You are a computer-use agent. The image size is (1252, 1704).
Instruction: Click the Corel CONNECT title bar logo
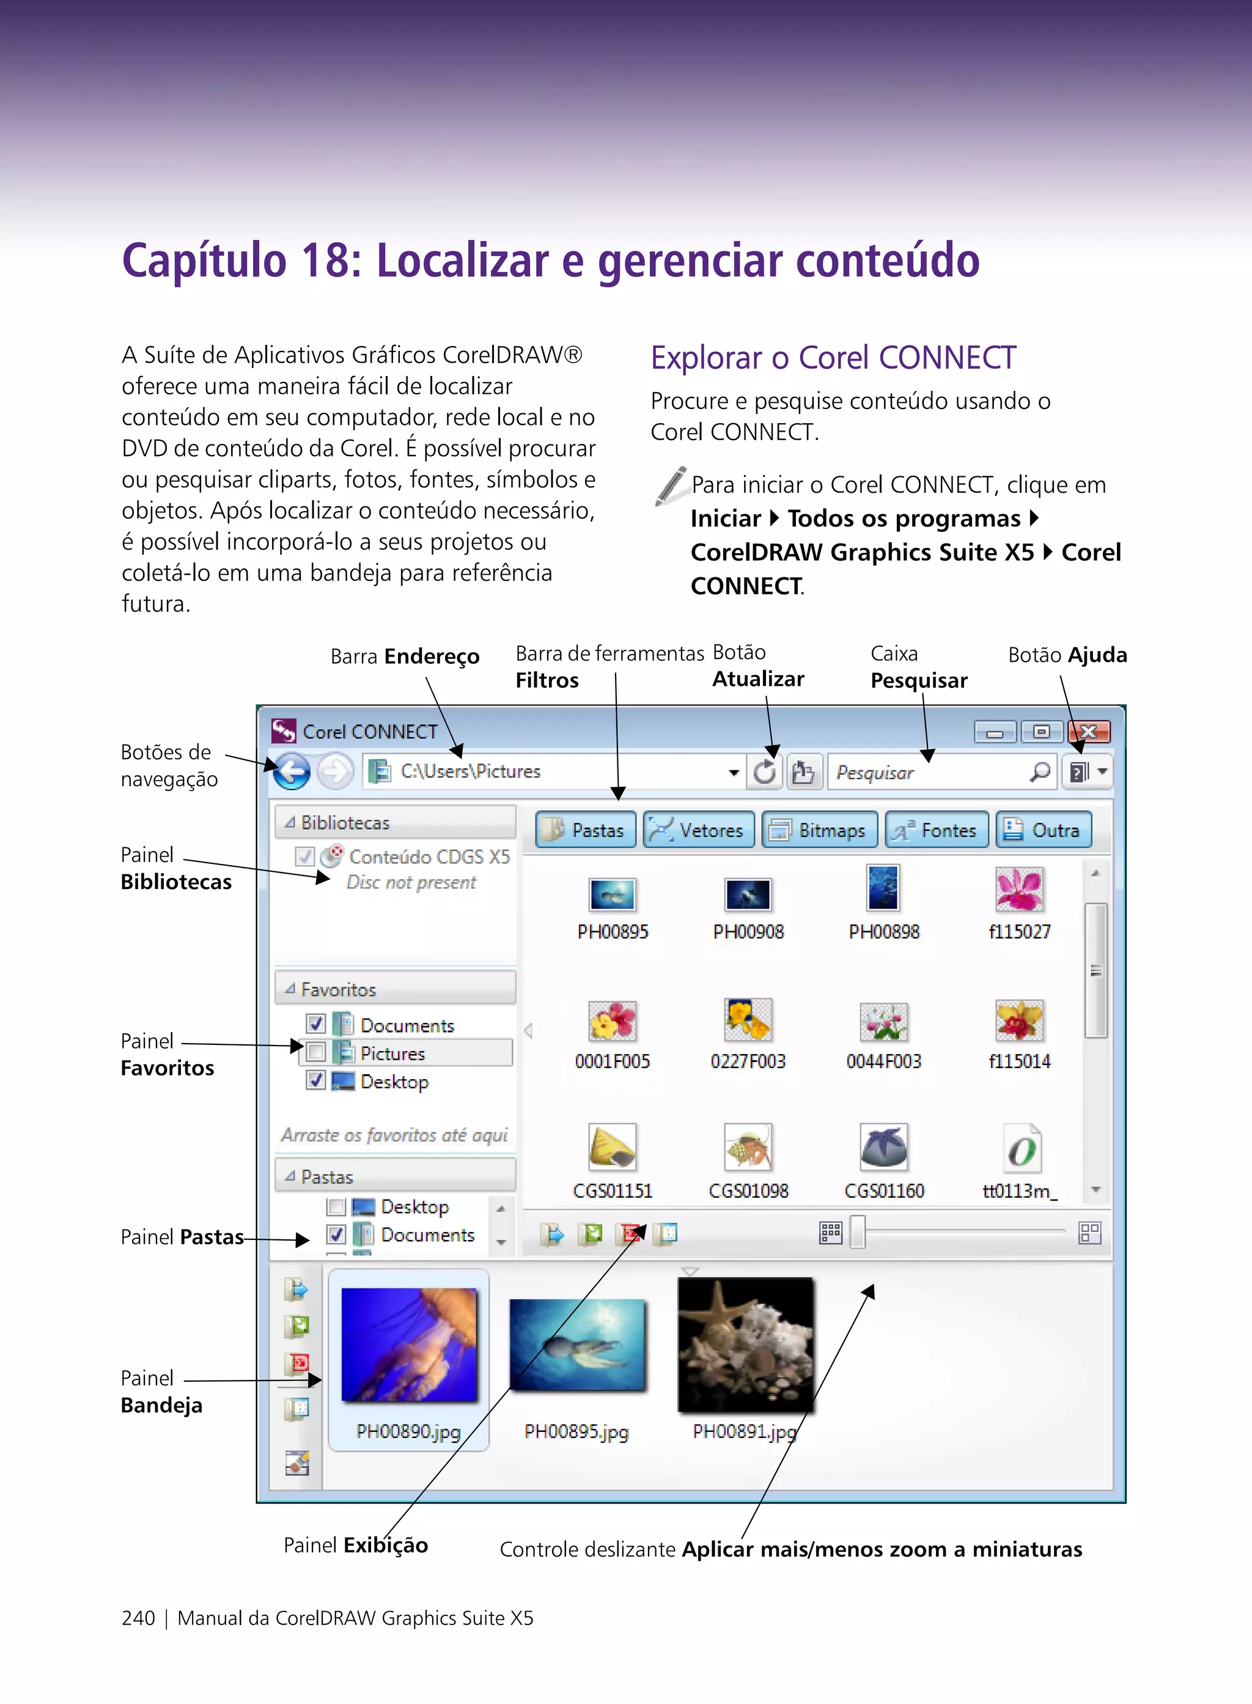(284, 731)
